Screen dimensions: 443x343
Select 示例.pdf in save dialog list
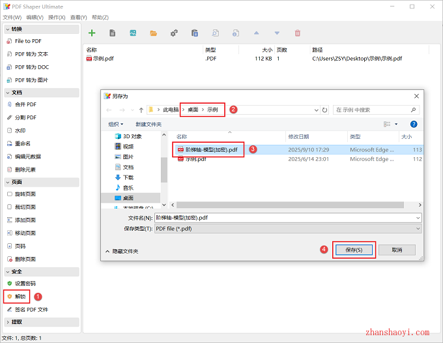(298, 159)
